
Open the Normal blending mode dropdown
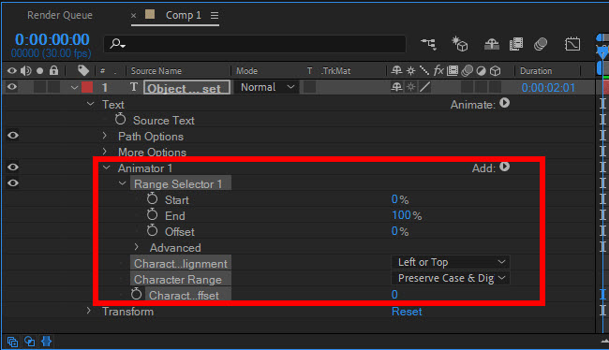point(267,87)
